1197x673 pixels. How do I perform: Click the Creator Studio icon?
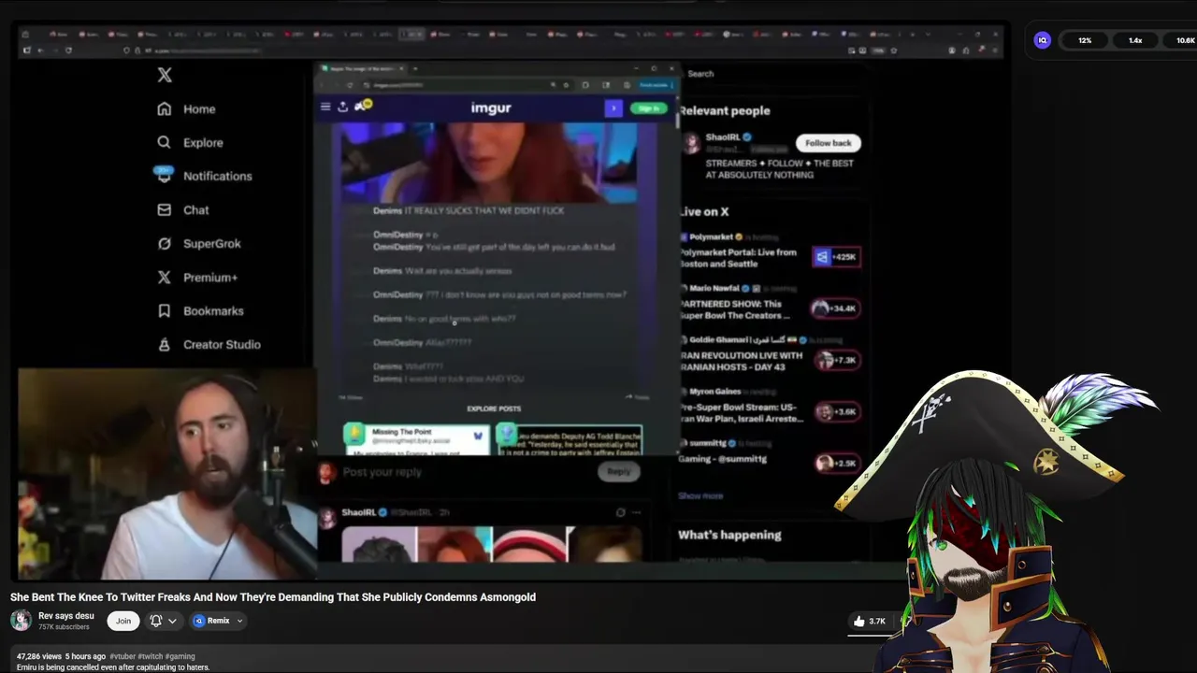(x=165, y=345)
